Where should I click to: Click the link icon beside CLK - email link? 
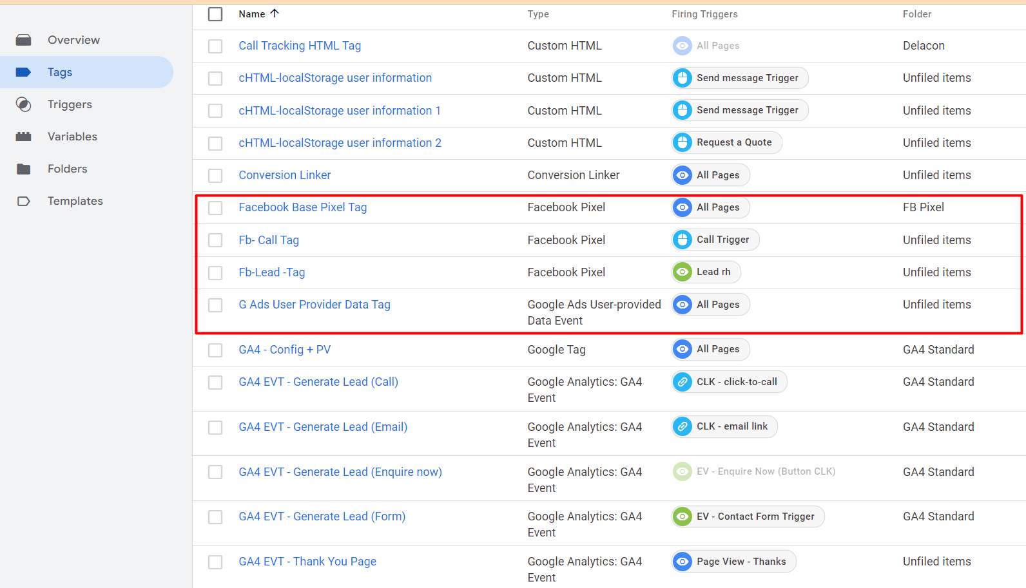click(x=682, y=426)
